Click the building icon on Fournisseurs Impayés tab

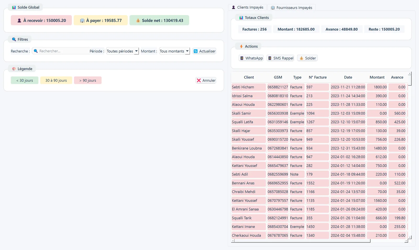point(273,8)
